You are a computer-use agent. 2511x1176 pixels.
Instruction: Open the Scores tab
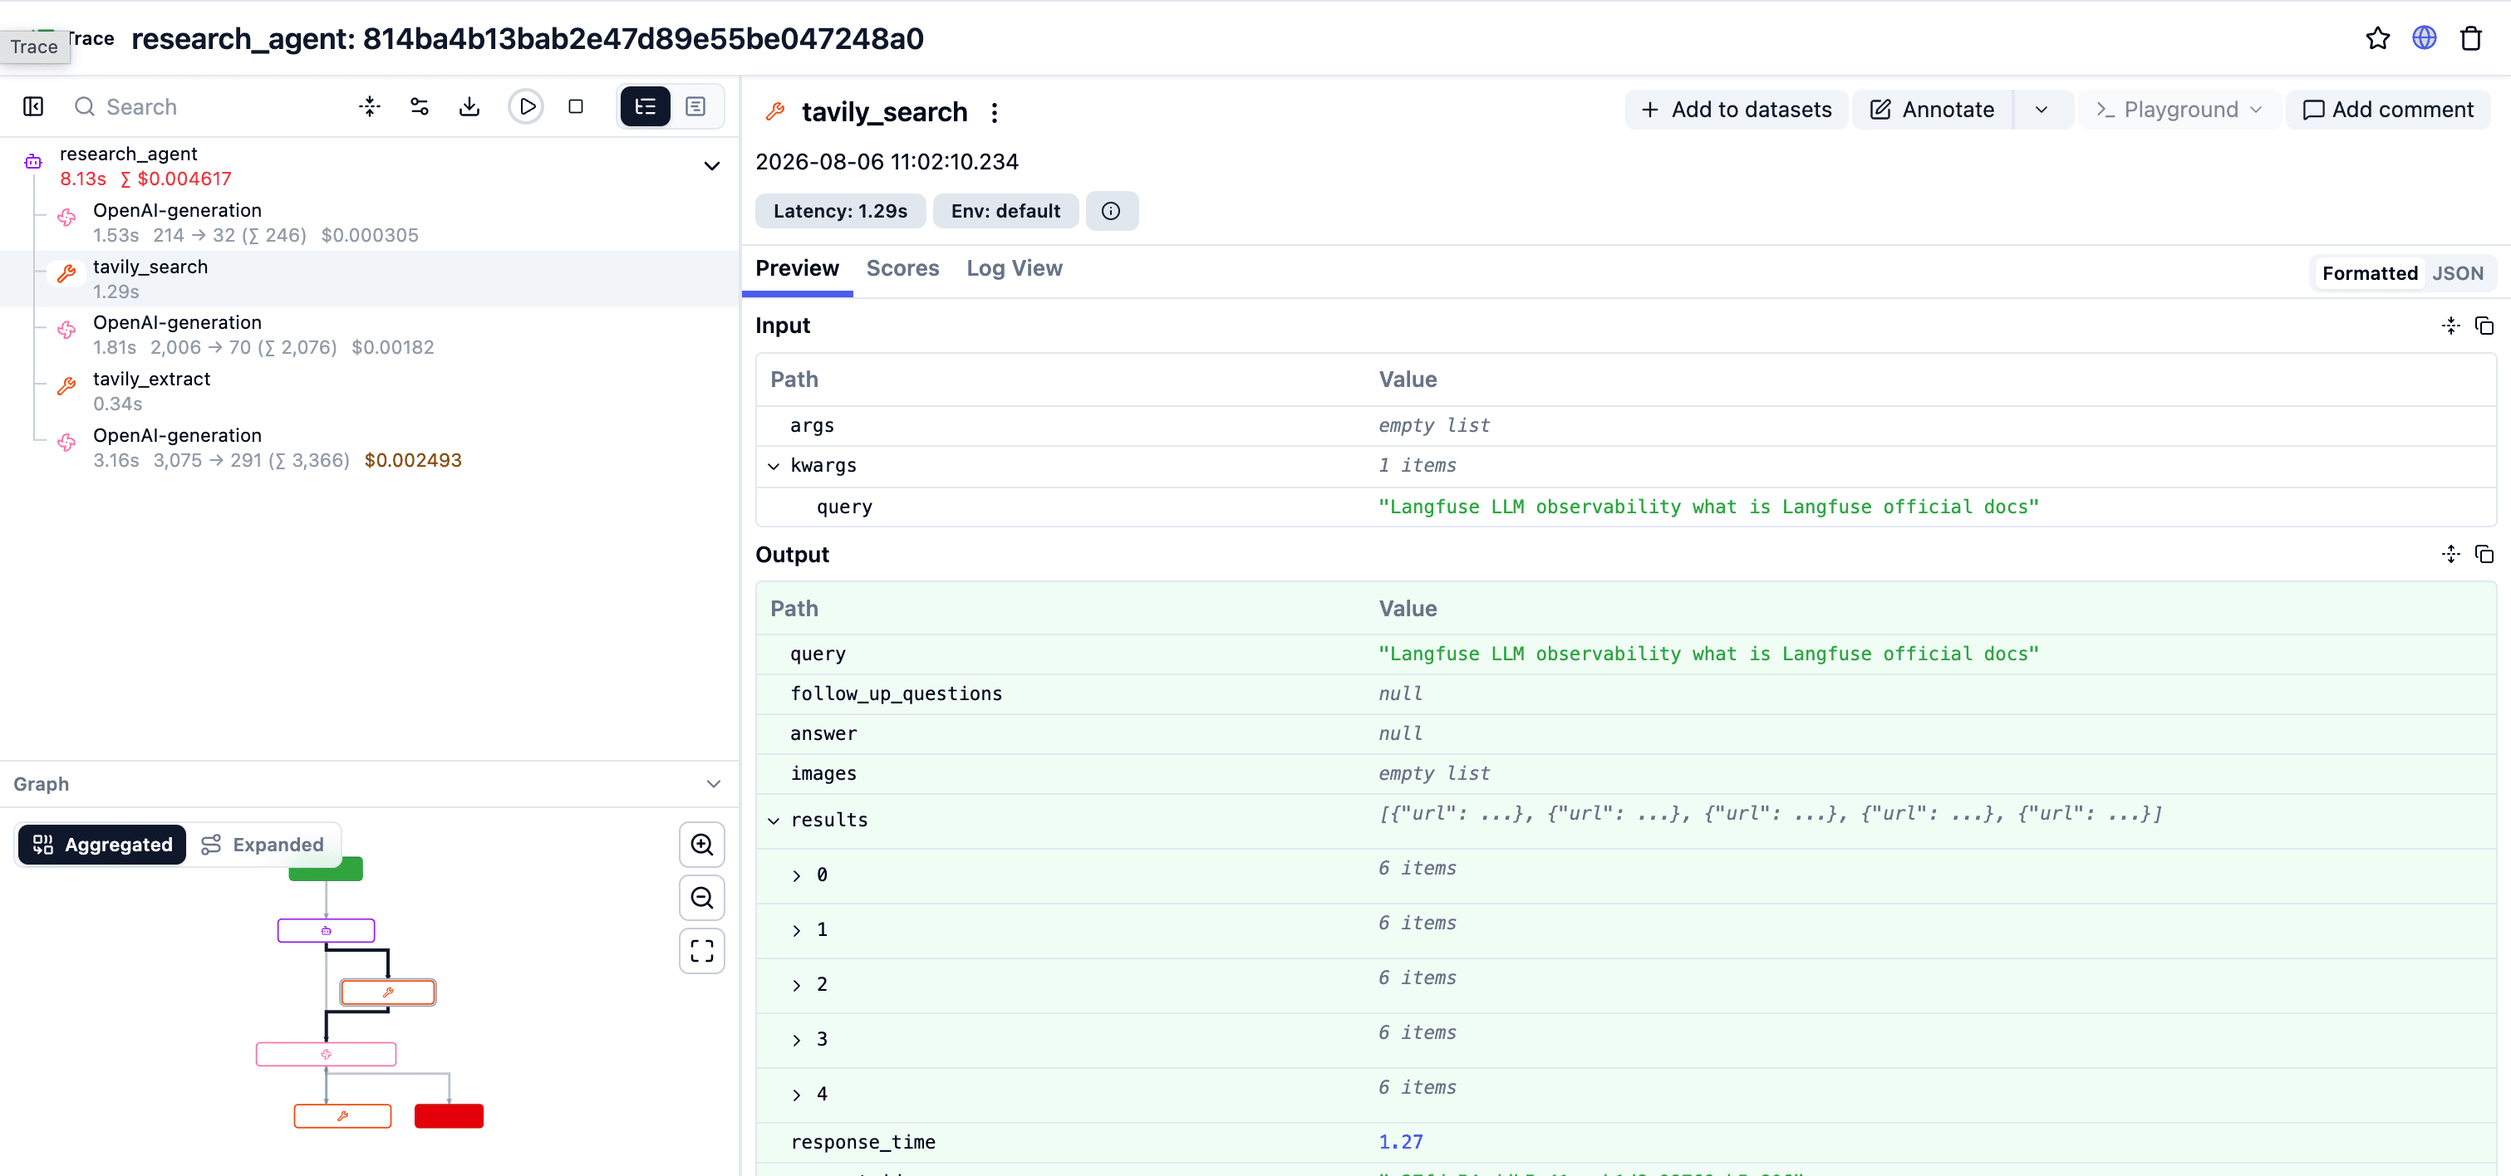click(902, 269)
